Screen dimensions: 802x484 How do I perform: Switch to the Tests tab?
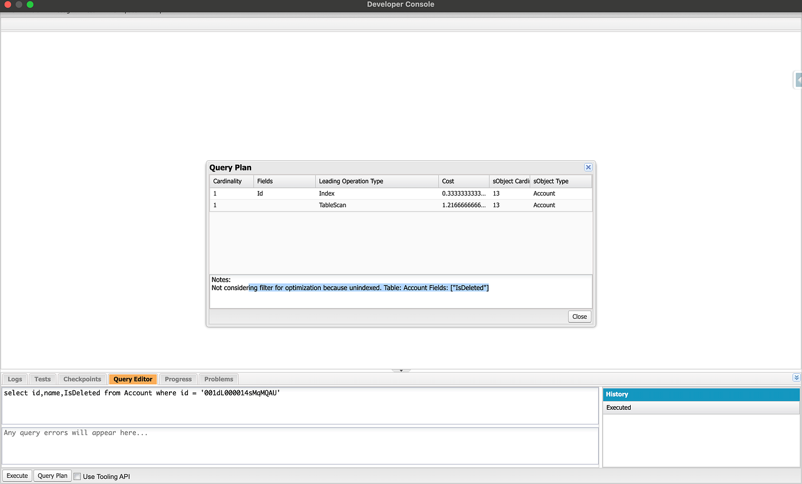point(42,379)
